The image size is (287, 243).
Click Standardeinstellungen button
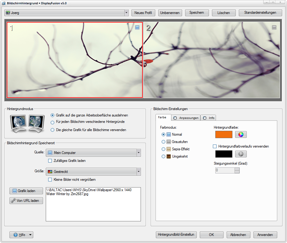(260, 13)
